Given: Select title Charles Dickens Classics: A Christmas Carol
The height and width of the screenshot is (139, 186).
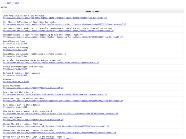Looking at the screenshot, I should [28, 112].
